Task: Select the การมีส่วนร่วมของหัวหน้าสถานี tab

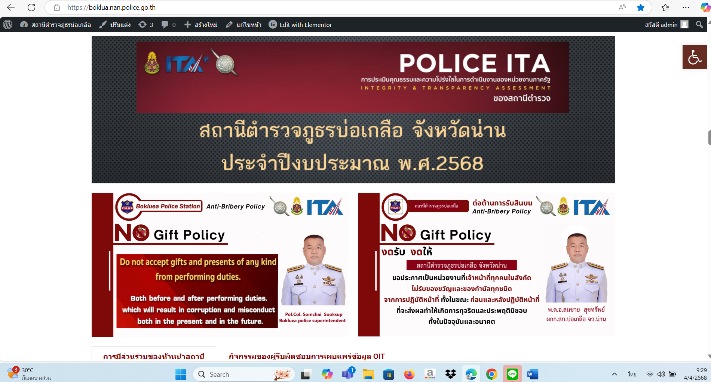Action: [x=154, y=356]
